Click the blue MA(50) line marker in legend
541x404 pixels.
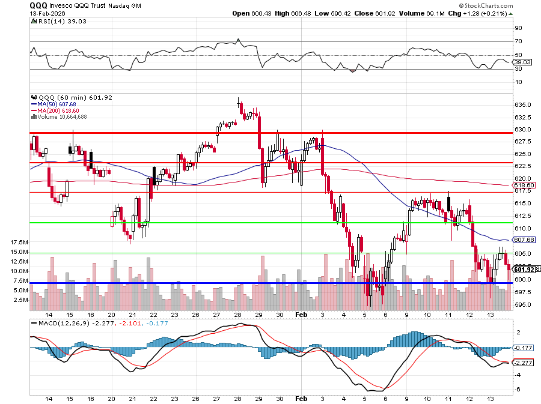32,104
